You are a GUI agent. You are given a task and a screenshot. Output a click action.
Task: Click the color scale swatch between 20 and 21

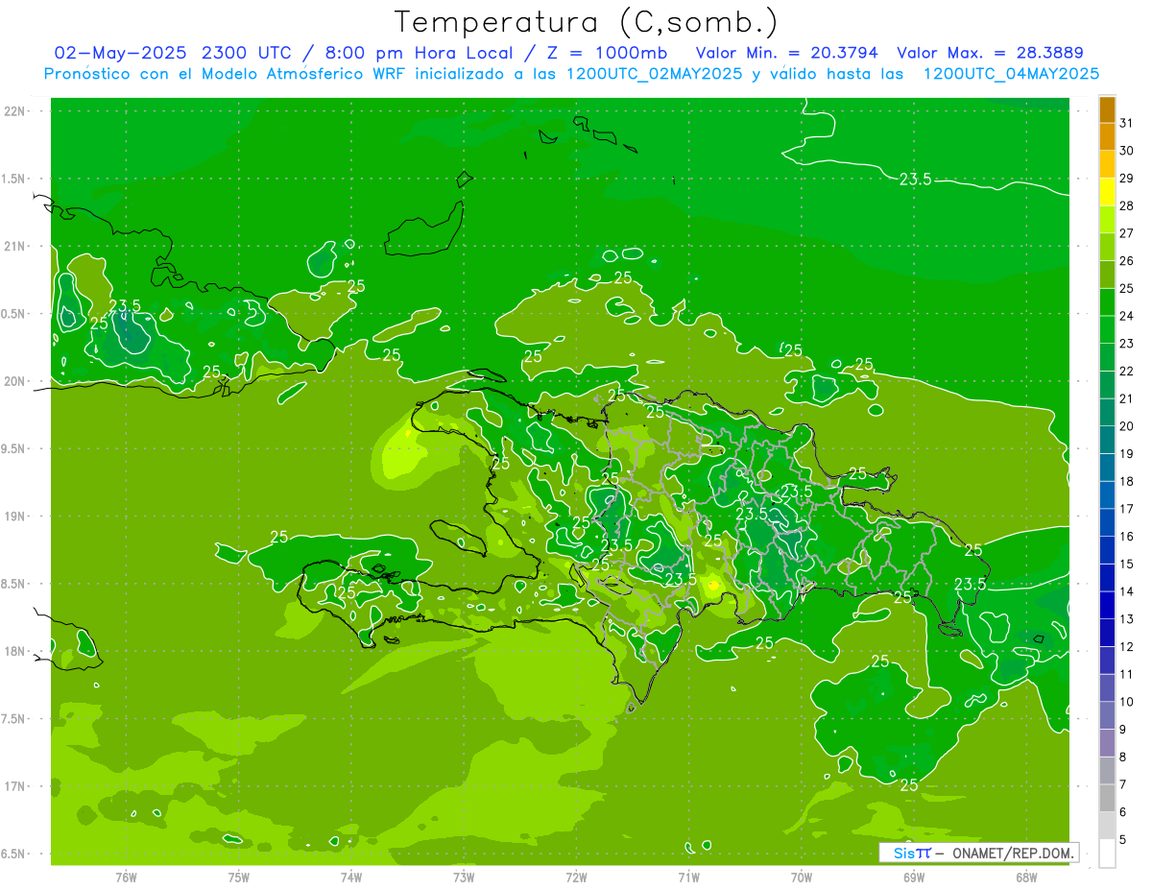(x=1107, y=413)
